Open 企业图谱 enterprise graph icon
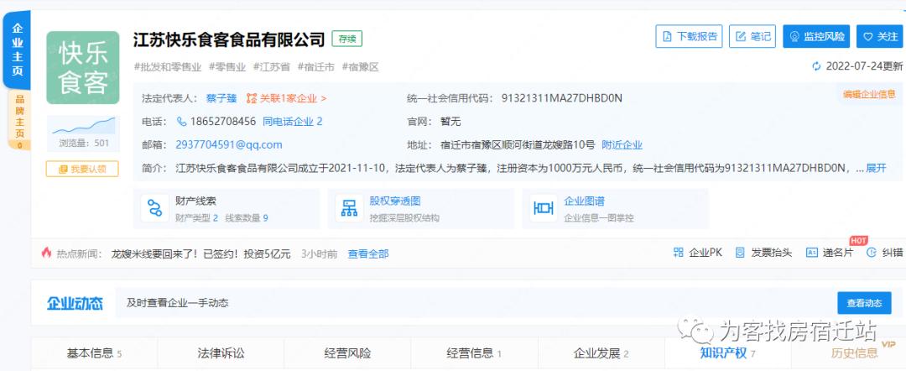This screenshot has width=906, height=371. pyautogui.click(x=543, y=208)
